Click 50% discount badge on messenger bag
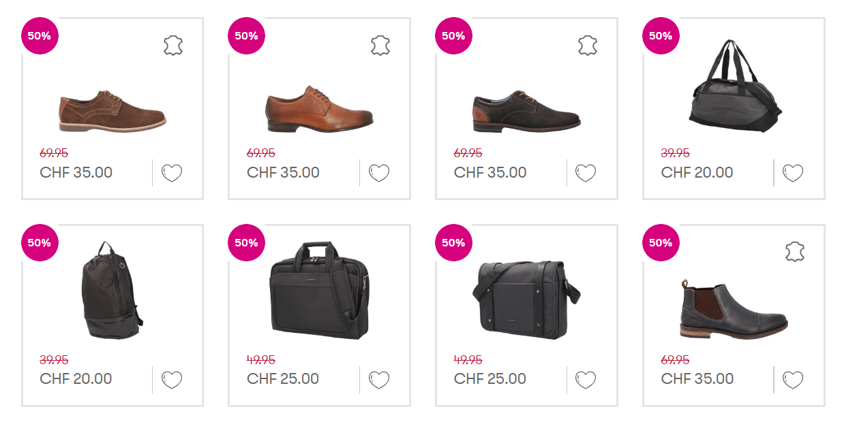This screenshot has height=422, width=857. (453, 242)
